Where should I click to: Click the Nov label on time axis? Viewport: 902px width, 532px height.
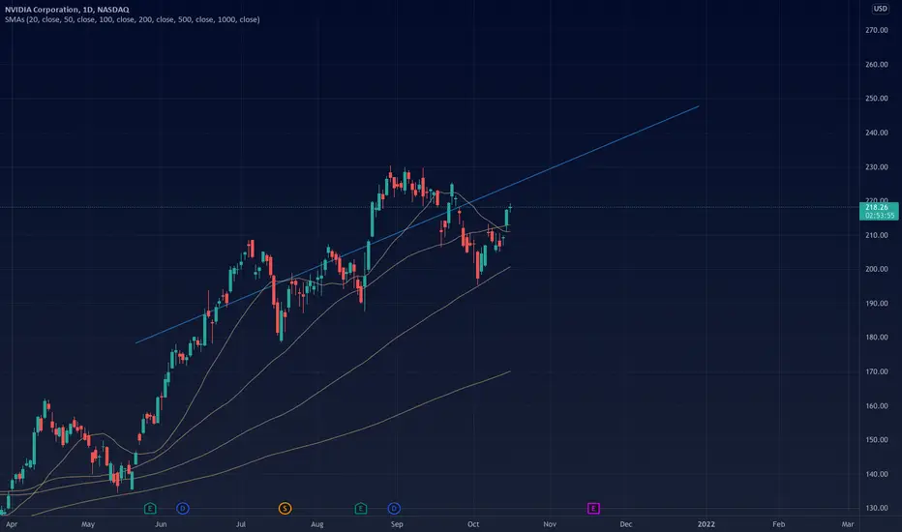point(550,524)
